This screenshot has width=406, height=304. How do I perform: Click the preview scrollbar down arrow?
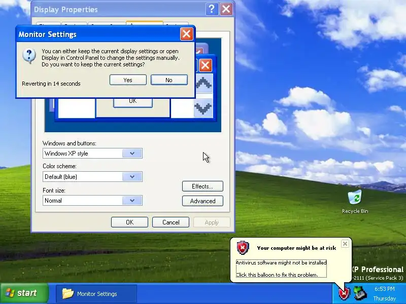203,108
